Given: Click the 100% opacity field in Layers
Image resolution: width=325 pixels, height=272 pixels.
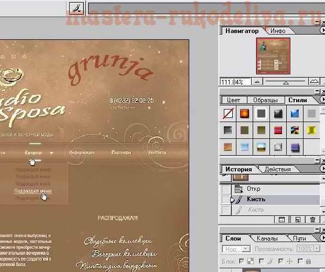Looking at the screenshot, I should (x=306, y=248).
